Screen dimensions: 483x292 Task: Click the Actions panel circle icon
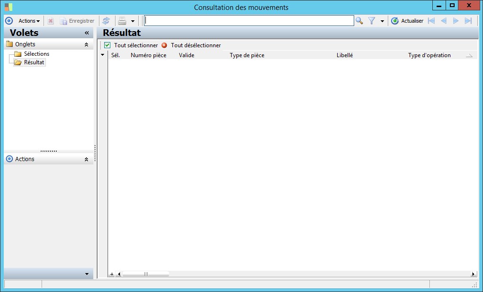(9, 159)
